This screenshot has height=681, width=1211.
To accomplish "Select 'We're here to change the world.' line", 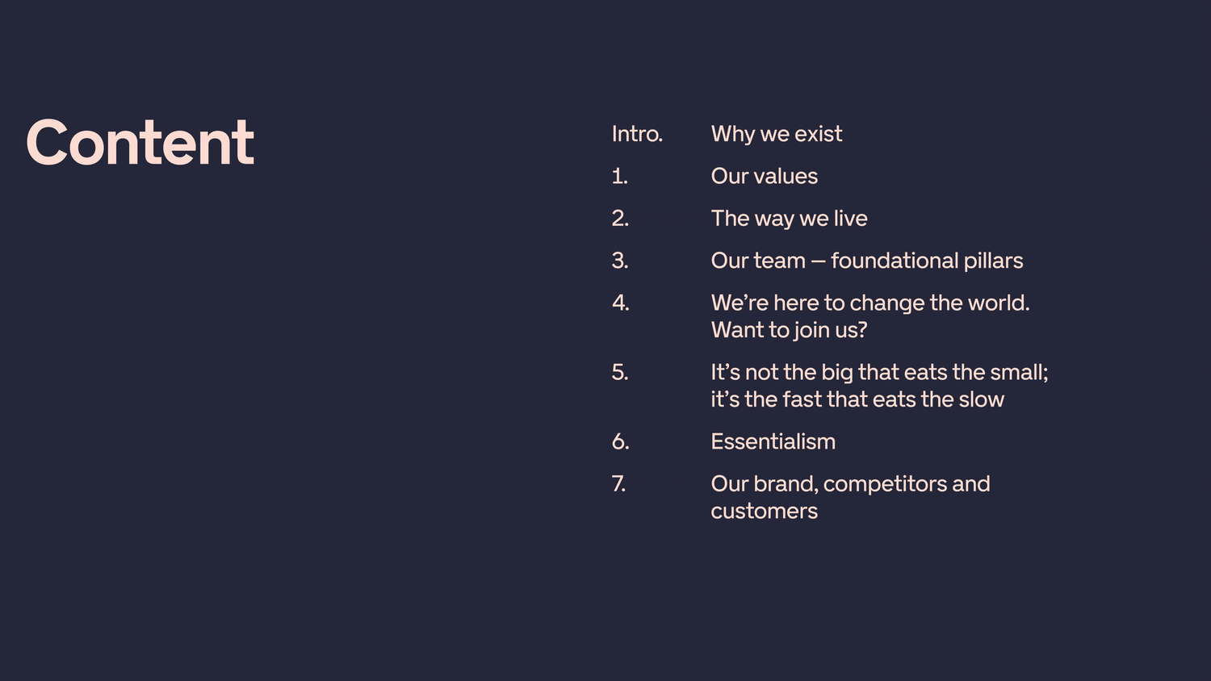I will (x=870, y=303).
